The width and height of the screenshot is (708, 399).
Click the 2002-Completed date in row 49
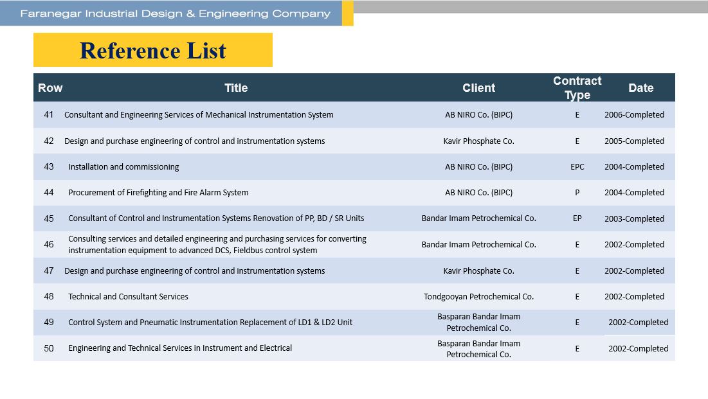tap(638, 322)
